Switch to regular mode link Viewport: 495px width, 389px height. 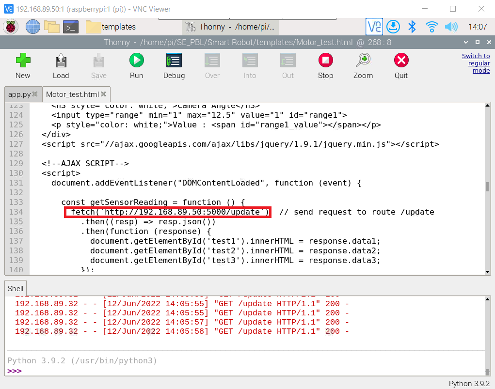[x=476, y=63]
